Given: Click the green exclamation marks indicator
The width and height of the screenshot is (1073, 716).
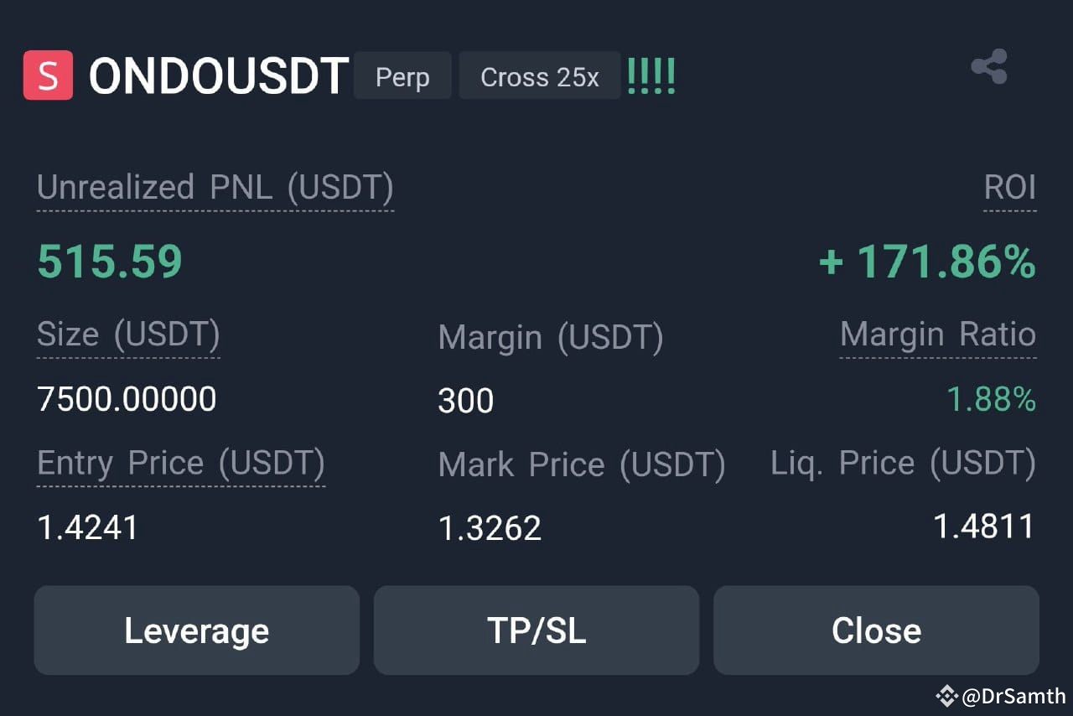Looking at the screenshot, I should [651, 75].
